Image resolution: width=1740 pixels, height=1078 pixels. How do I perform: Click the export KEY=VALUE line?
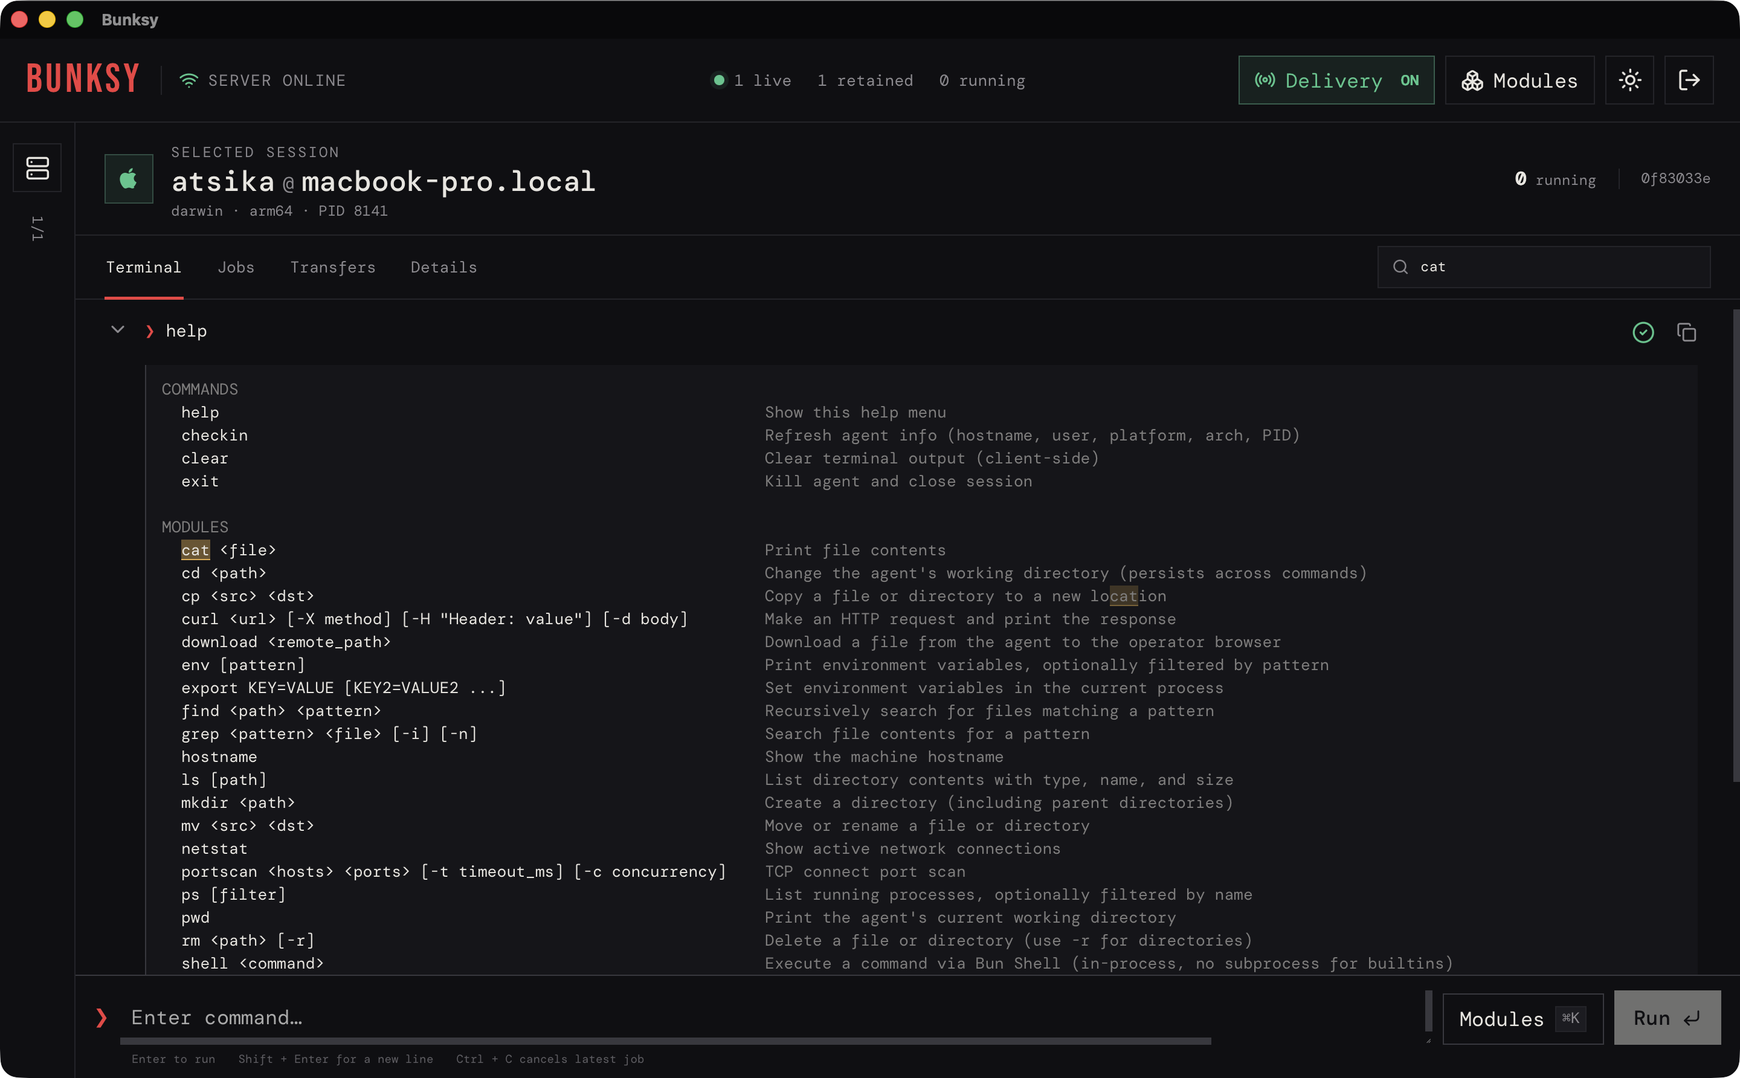[344, 688]
